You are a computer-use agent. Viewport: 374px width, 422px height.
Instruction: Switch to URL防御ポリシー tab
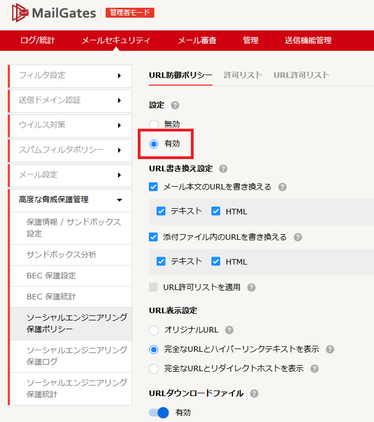(181, 75)
